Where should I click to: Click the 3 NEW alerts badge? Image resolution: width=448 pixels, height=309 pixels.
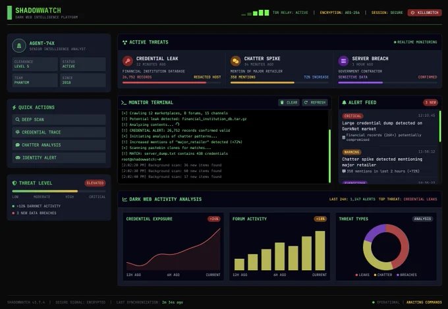coord(430,102)
